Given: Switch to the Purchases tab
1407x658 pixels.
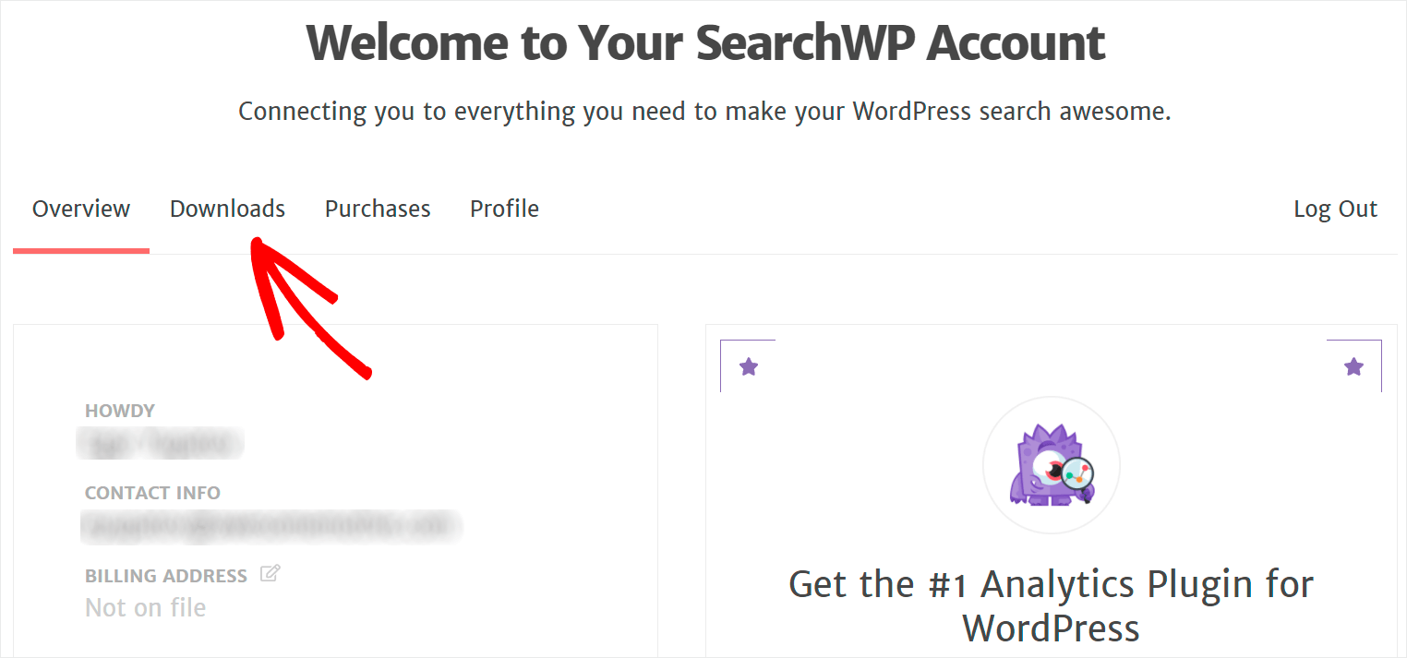Looking at the screenshot, I should point(378,209).
